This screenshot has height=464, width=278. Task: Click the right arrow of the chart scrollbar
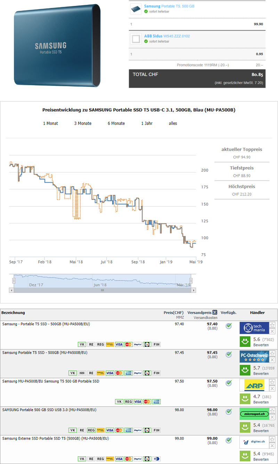point(193,290)
